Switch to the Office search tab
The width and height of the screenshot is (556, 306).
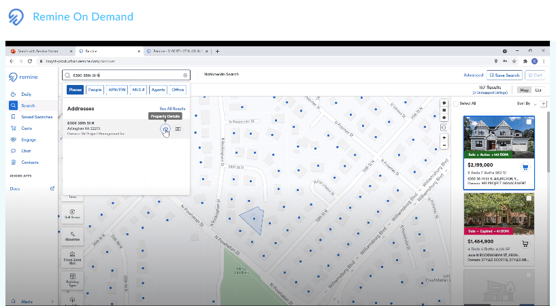[x=178, y=90]
